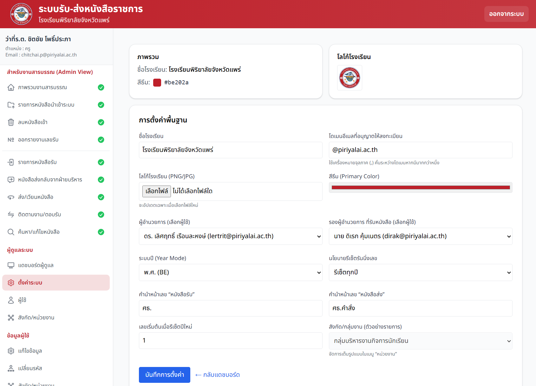This screenshot has height=386, width=536.
Task: Click the person icon for ผู้ใช้
Action: (11, 300)
